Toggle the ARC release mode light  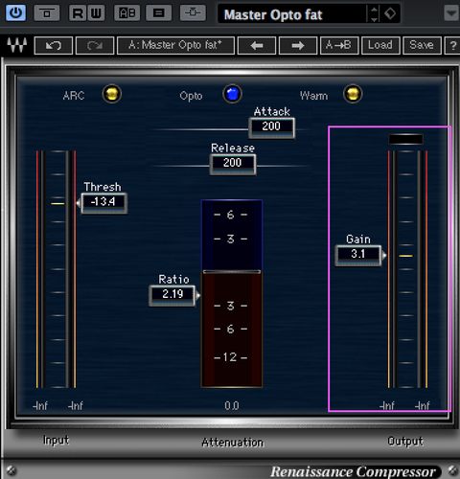(112, 94)
